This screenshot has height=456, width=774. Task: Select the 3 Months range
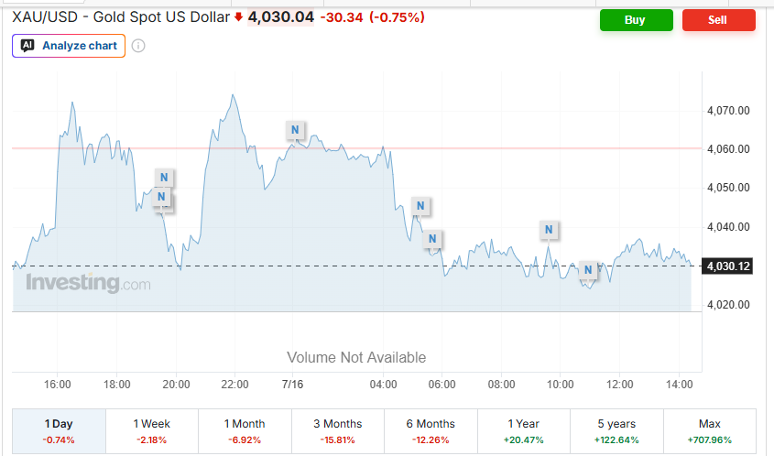click(338, 431)
